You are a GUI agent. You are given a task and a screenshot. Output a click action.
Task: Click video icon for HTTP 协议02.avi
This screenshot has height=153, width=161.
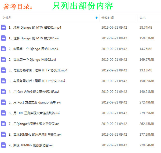pos(3,81)
